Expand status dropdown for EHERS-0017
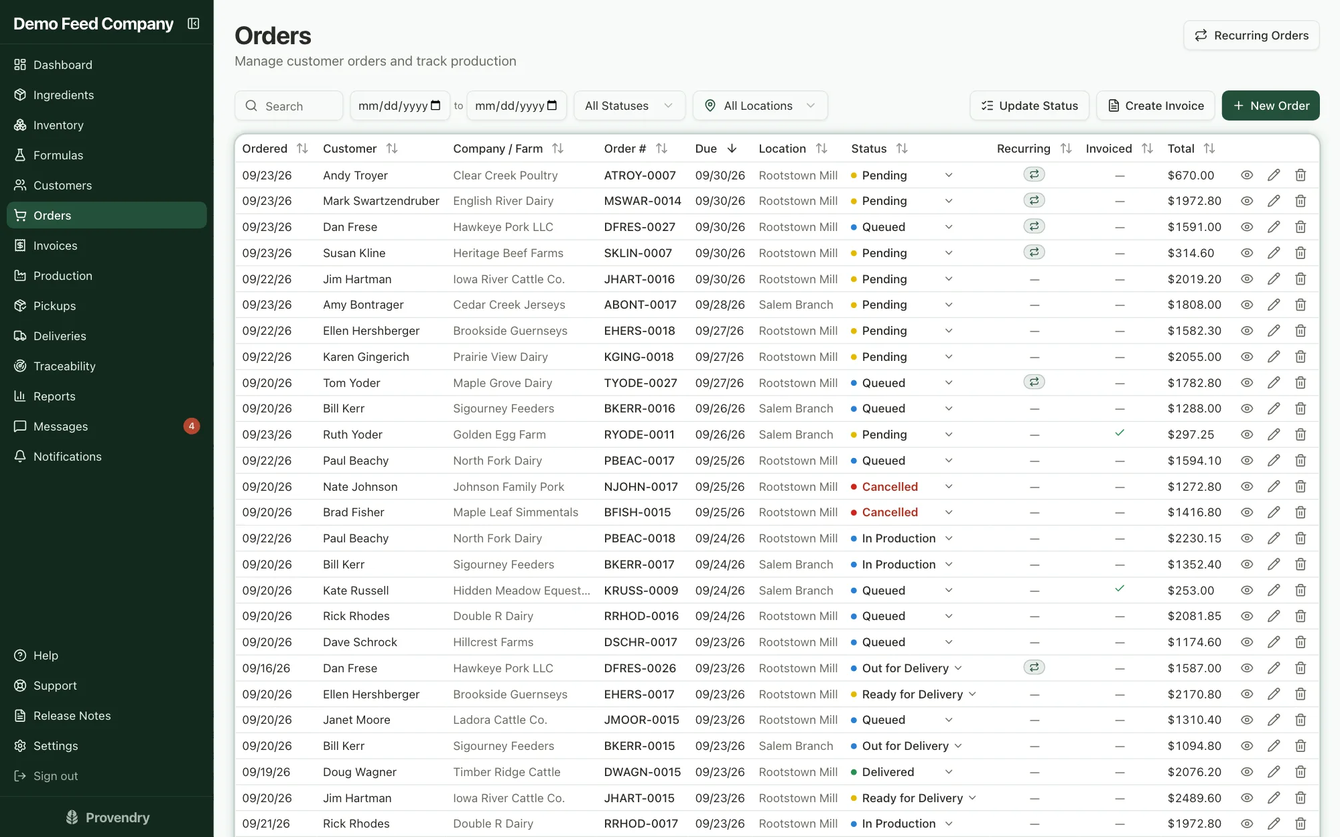 [972, 694]
